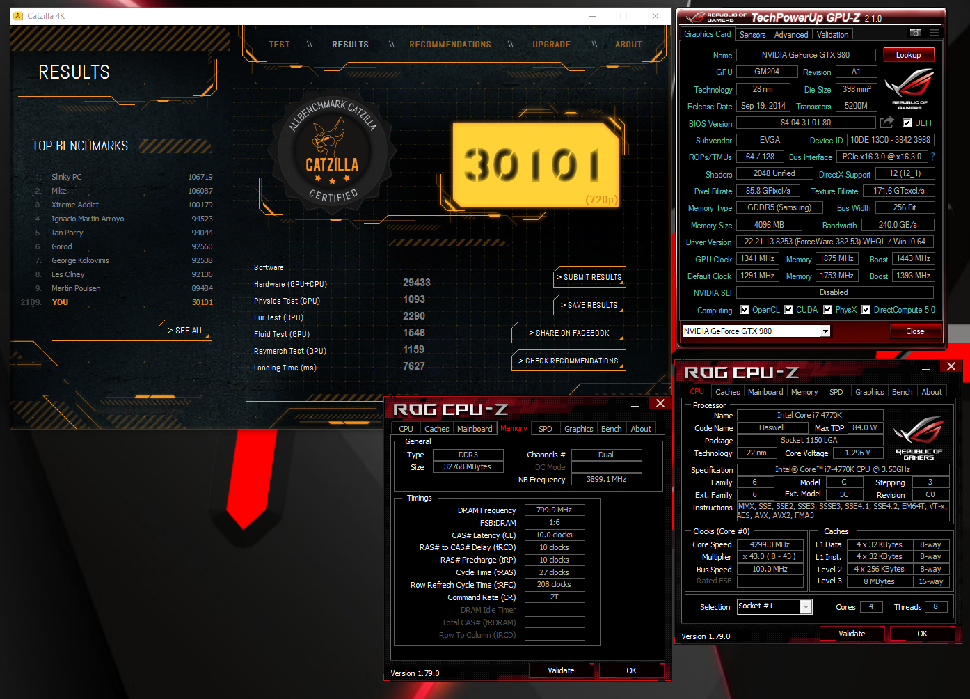
Task: Open the Validation tab in GPU-Z
Action: (832, 35)
